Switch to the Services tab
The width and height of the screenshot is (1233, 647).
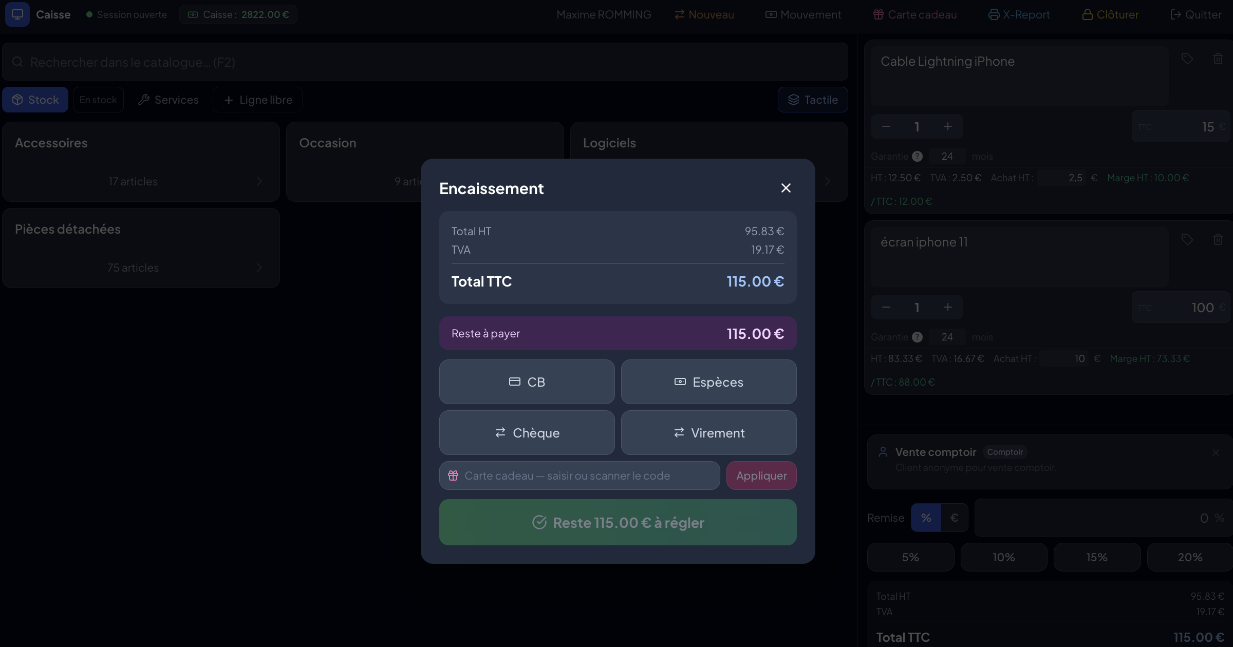(168, 100)
